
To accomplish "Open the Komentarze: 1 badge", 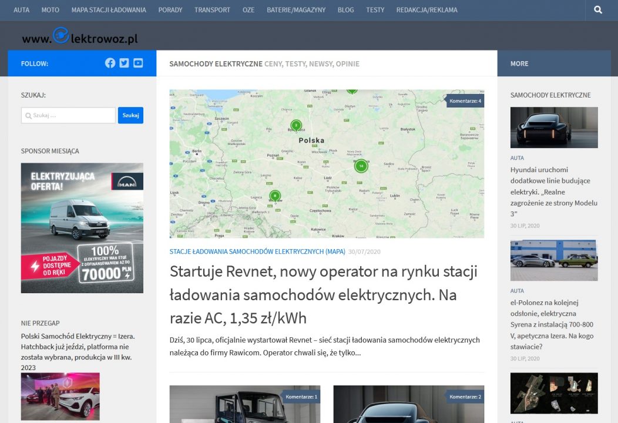I will click(301, 397).
